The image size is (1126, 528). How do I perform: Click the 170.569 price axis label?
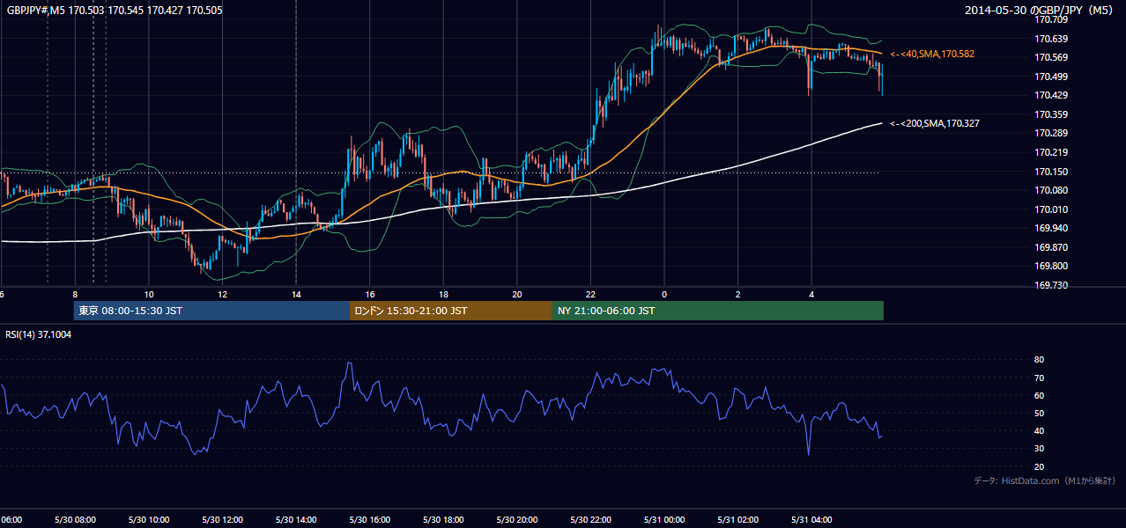1051,57
